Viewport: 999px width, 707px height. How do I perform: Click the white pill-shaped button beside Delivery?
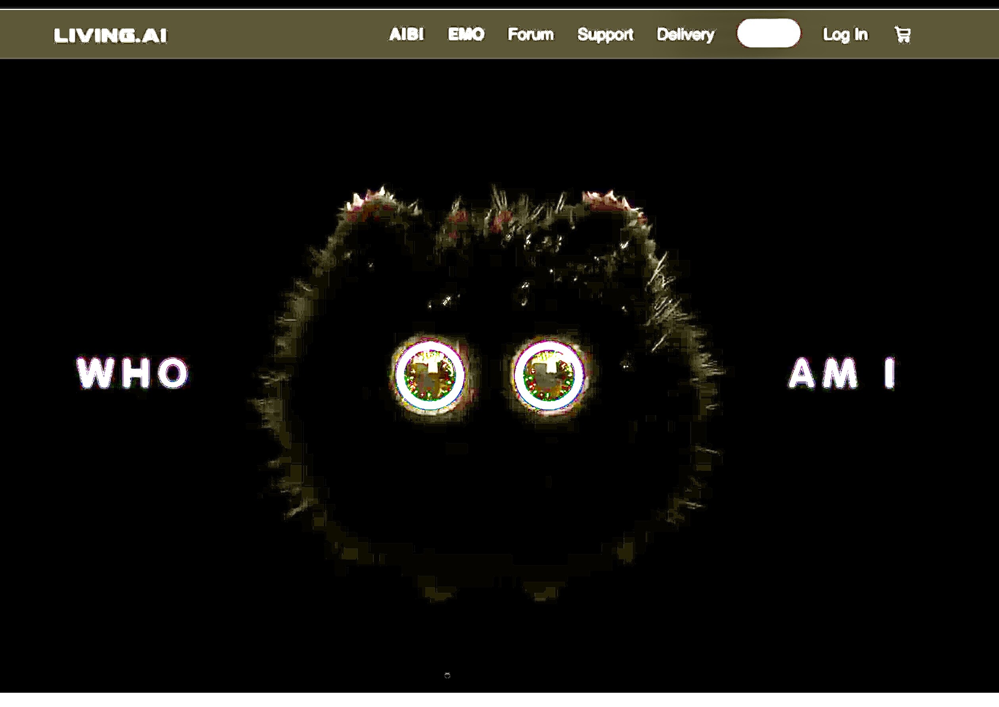pyautogui.click(x=769, y=33)
